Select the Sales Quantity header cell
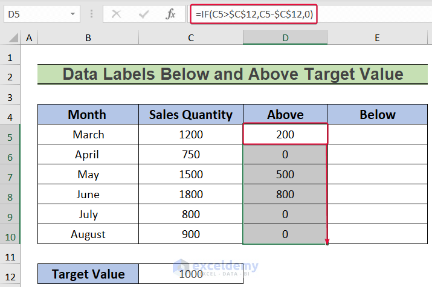 191,115
